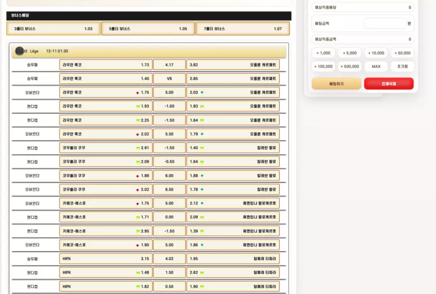Click the 배팅하기 place bet button
This screenshot has width=436, height=294.
click(x=336, y=84)
